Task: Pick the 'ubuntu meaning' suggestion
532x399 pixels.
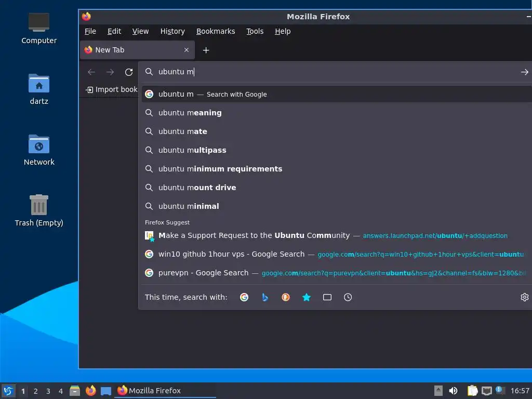Action: coord(337,113)
